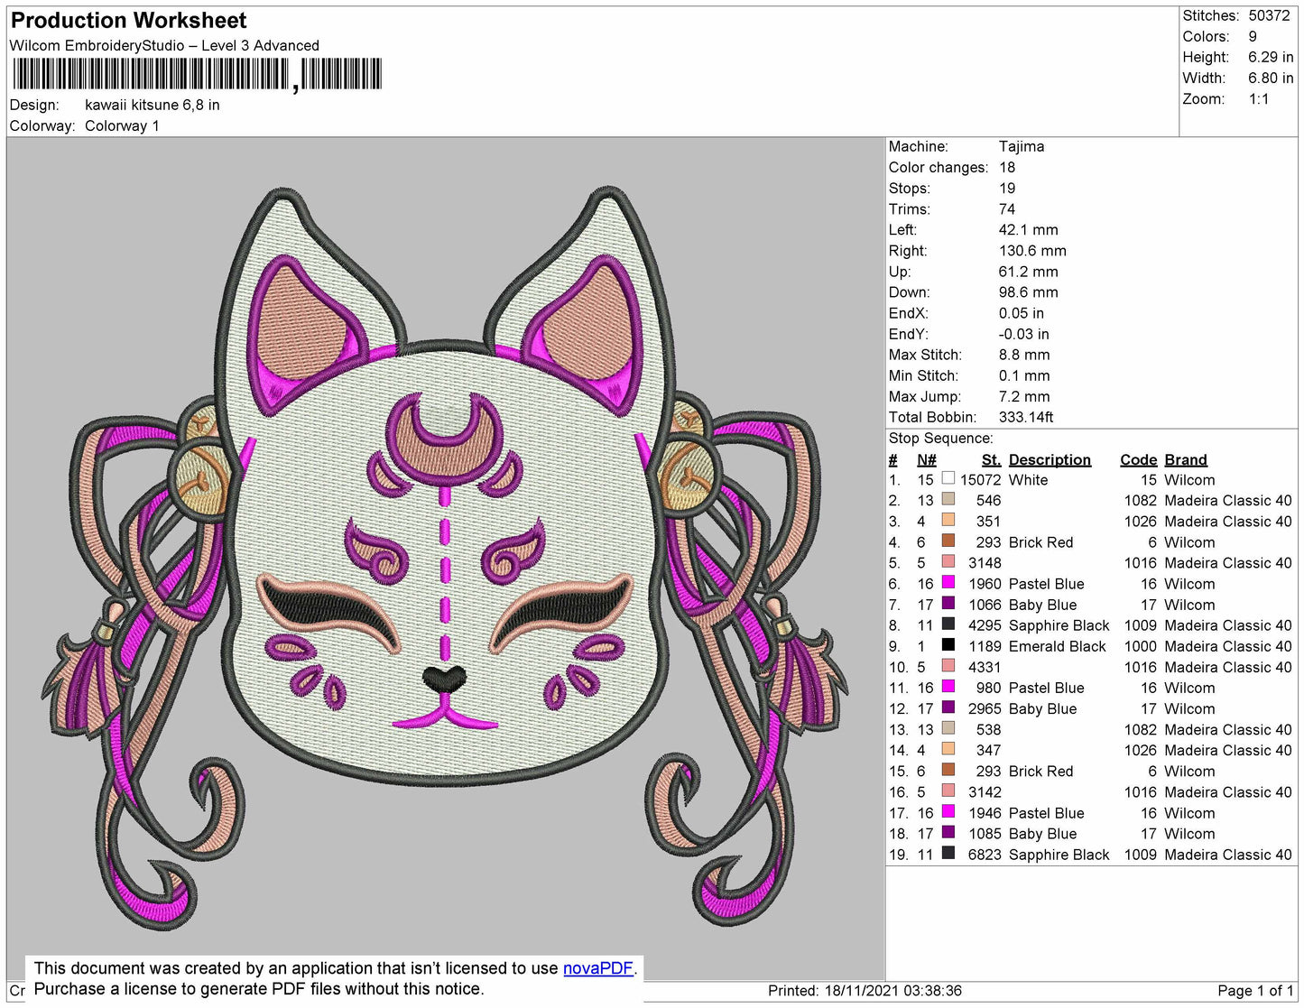Click the Page 1 of 1 footer text
1304x1008 pixels.
1256,991
